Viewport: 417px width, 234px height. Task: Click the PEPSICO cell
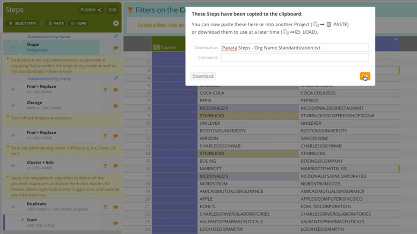[x=349, y=101]
